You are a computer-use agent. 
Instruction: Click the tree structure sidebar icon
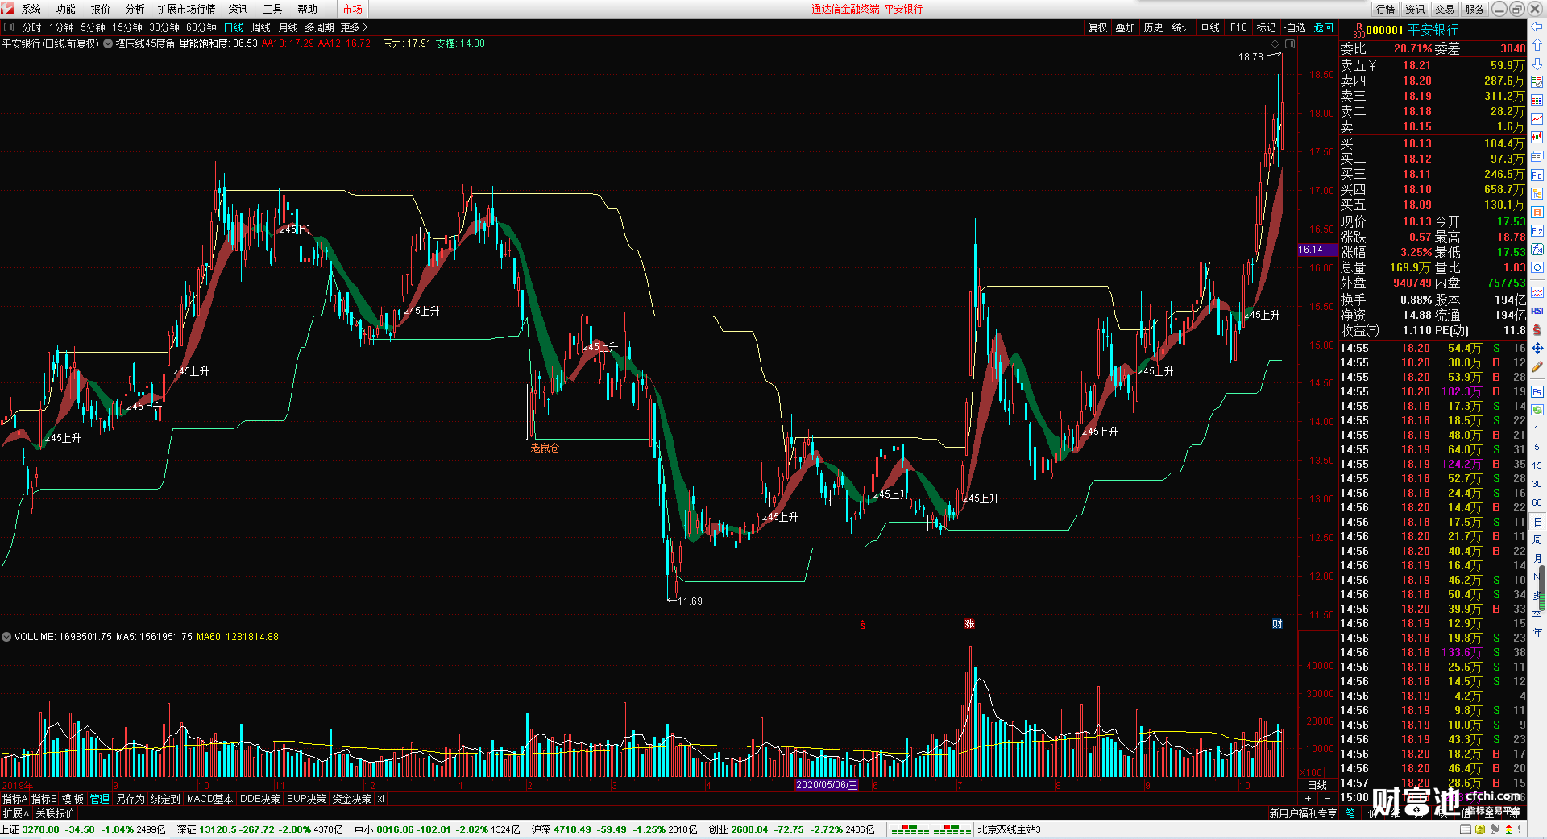[1537, 193]
